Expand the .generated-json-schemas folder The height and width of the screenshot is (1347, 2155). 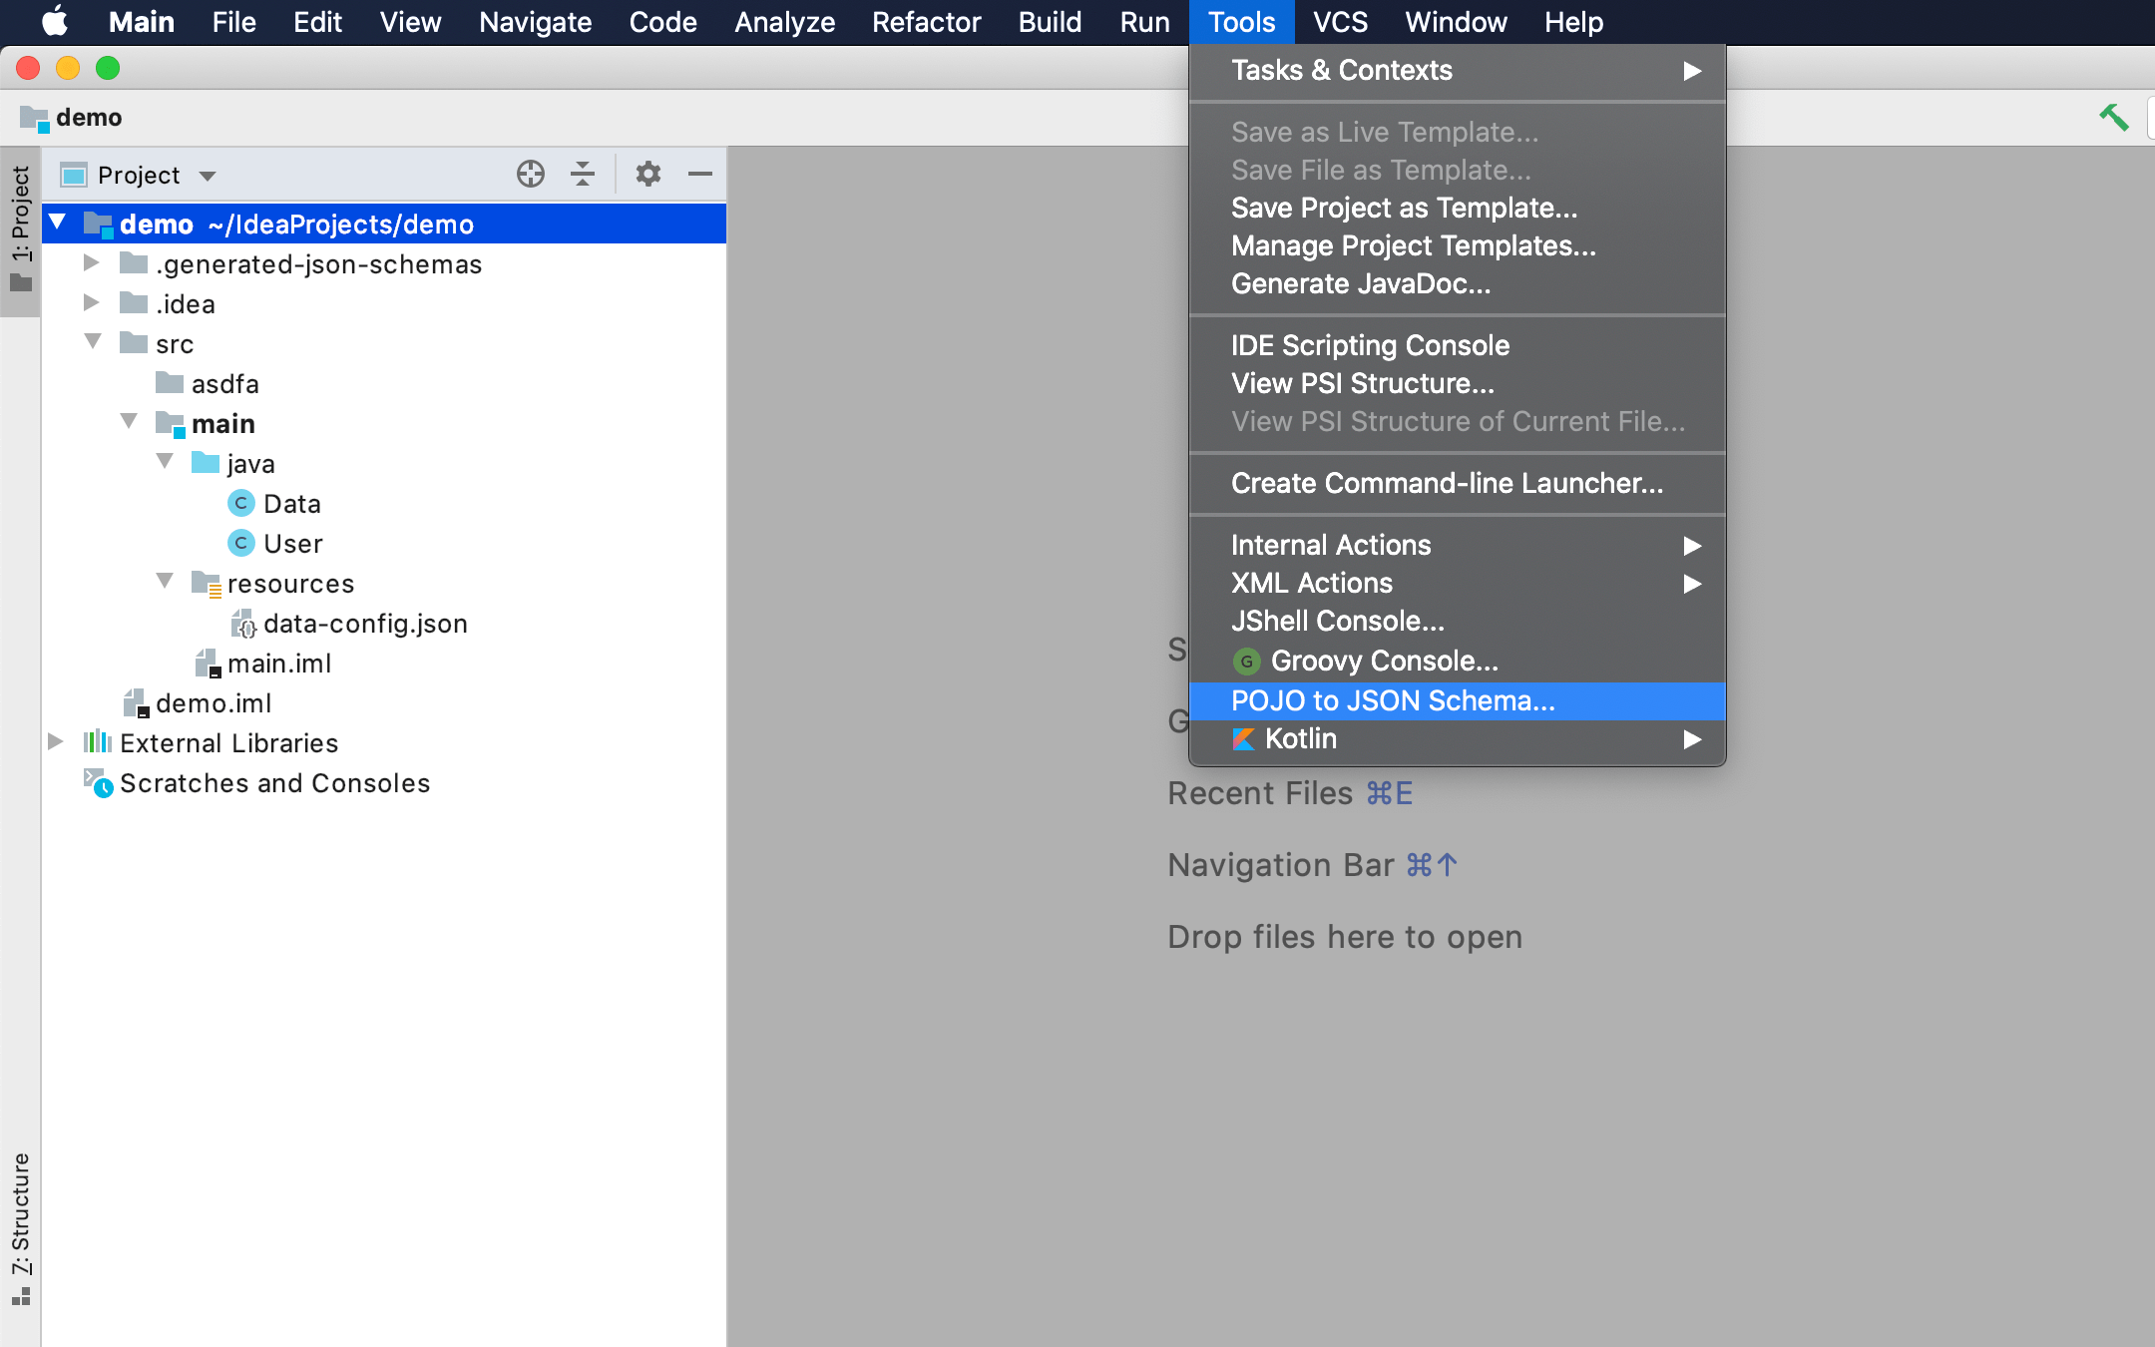pos(92,262)
